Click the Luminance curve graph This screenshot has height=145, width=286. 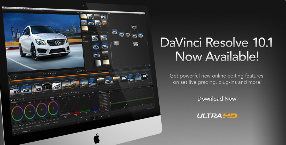[64, 106]
